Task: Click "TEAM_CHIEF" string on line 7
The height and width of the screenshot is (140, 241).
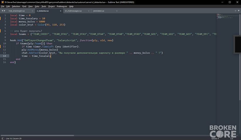Action: point(40,34)
